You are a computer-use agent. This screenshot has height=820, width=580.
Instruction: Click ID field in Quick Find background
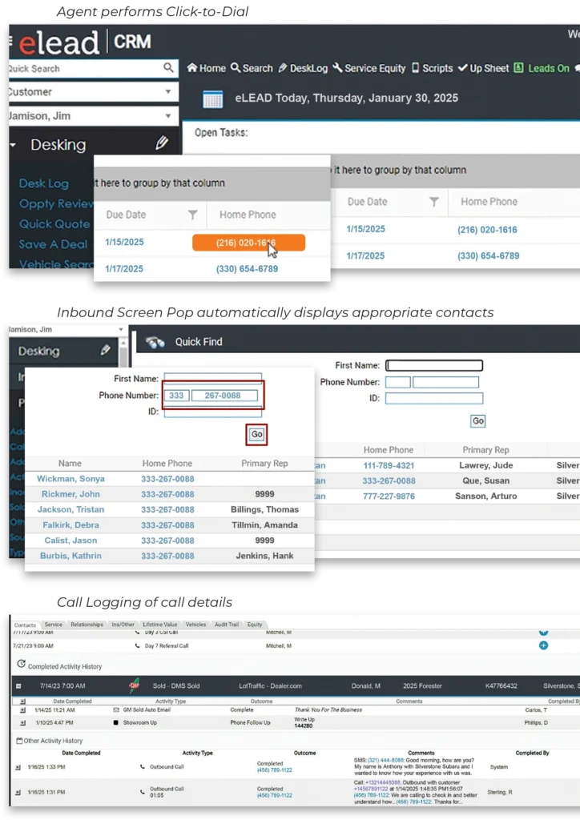[434, 399]
